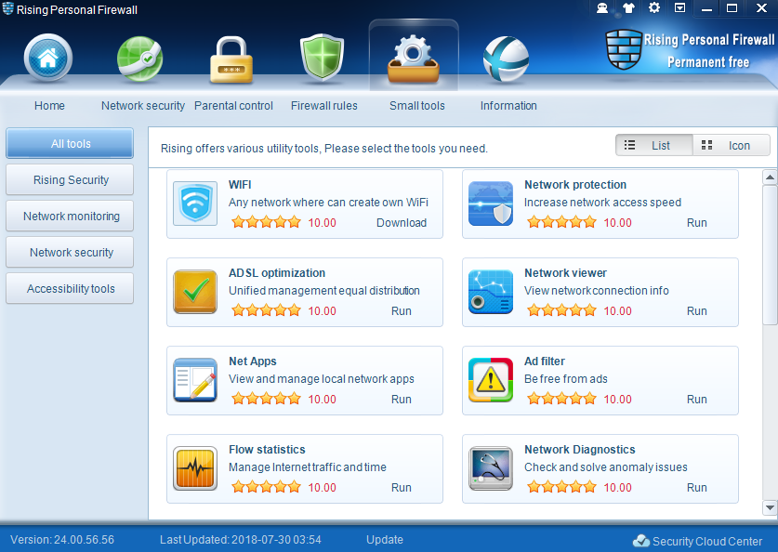Open settings gear icon in title bar

654,8
